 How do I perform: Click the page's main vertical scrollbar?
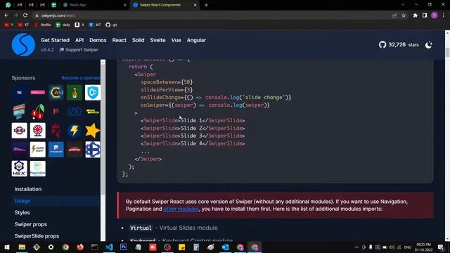click(447, 52)
